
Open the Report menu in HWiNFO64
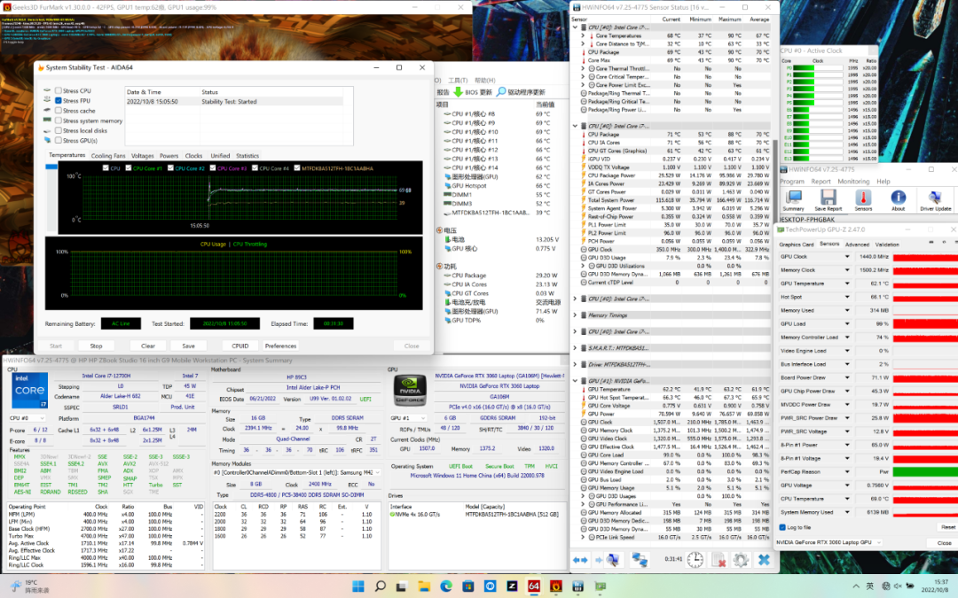point(821,182)
